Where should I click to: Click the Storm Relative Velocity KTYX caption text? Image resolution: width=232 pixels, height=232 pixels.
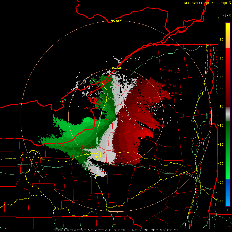[x=116, y=230]
